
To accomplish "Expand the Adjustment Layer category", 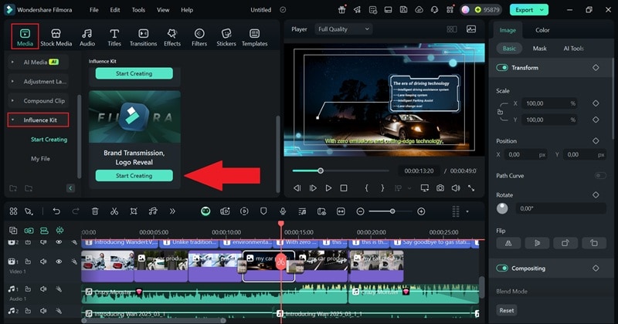I will (12, 82).
